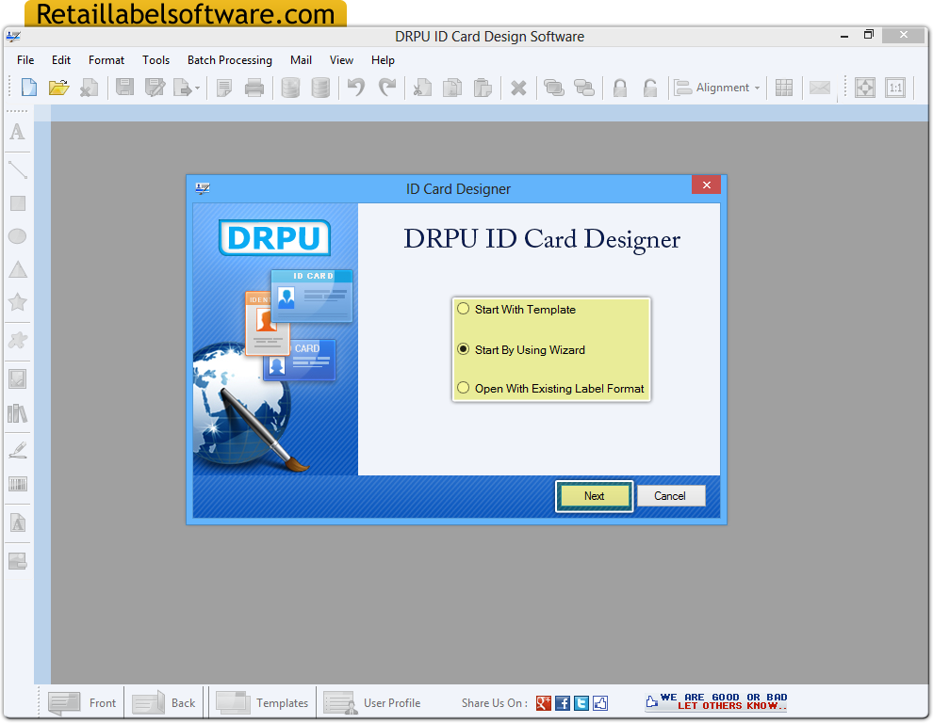Select Open With Existing Label Format
This screenshot has width=933, height=723.
(x=550, y=388)
